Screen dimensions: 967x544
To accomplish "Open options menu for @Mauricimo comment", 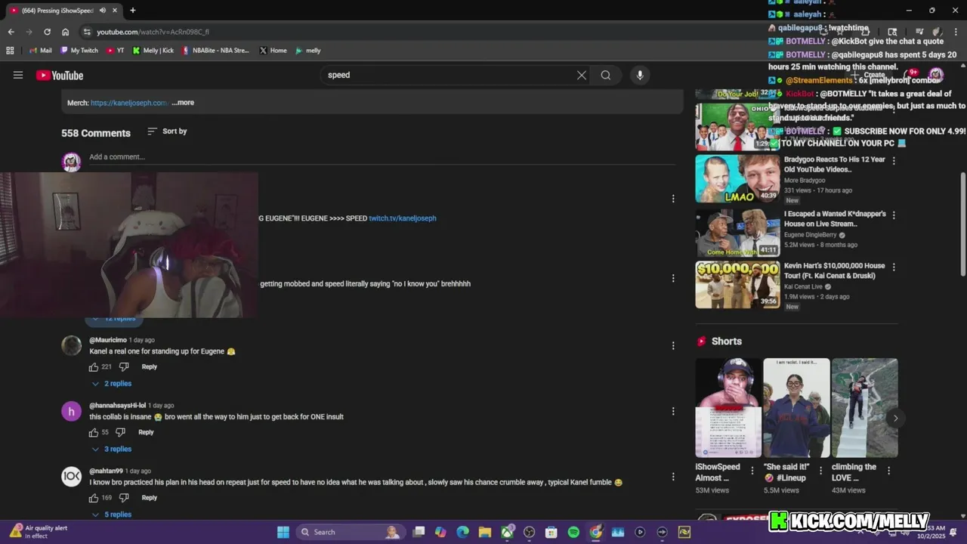I will tap(673, 346).
